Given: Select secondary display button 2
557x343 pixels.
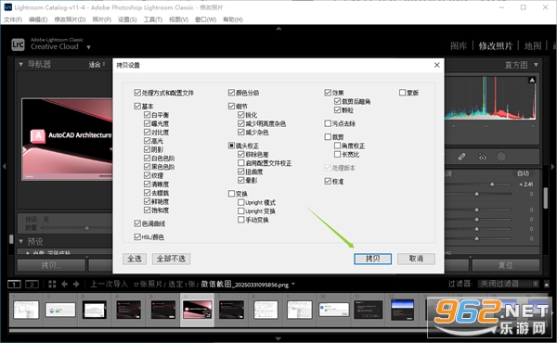Looking at the screenshot, I should pyautogui.click(x=32, y=284).
